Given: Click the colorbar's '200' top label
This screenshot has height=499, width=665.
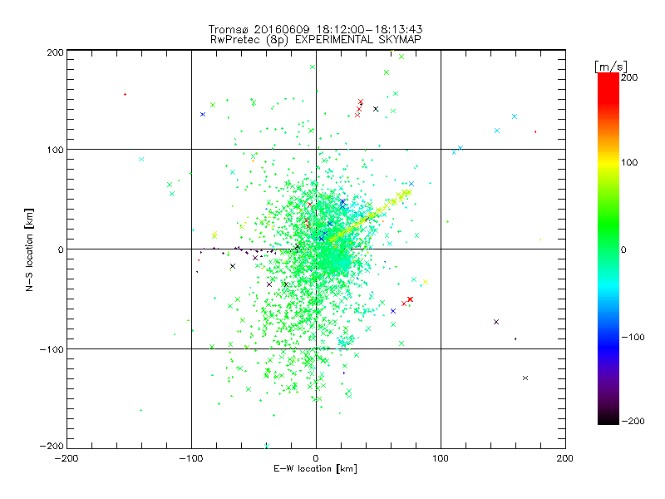Looking at the screenshot, I should click(629, 77).
